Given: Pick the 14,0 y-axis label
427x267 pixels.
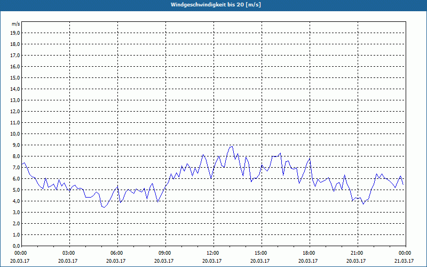Looking at the screenshot, I should coord(15,89).
